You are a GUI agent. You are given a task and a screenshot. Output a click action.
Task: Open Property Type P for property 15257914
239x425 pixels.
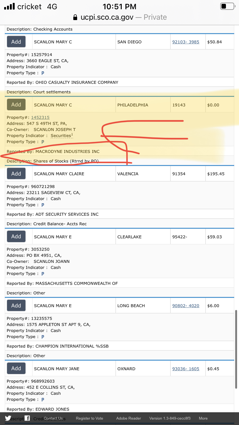[43, 73]
